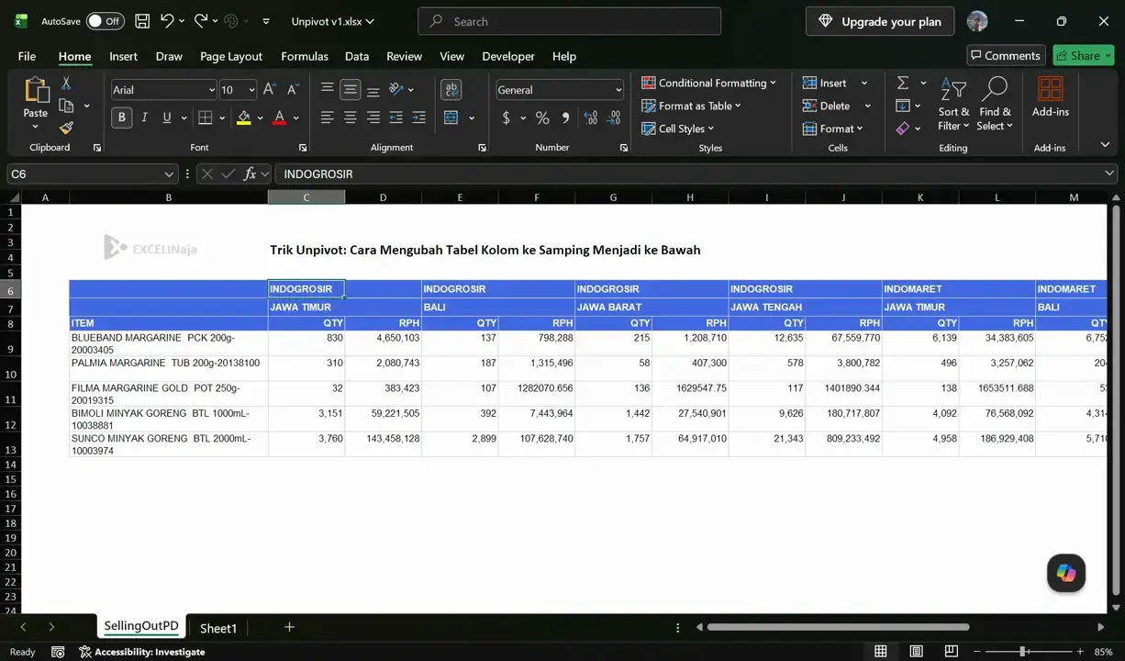
Task: Click the Align Left icon
Action: tap(327, 118)
